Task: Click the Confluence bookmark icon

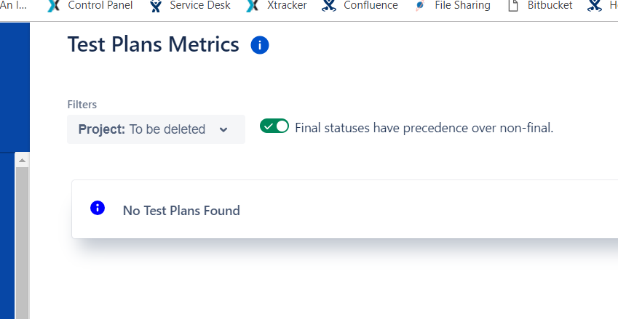Action: coord(329,6)
